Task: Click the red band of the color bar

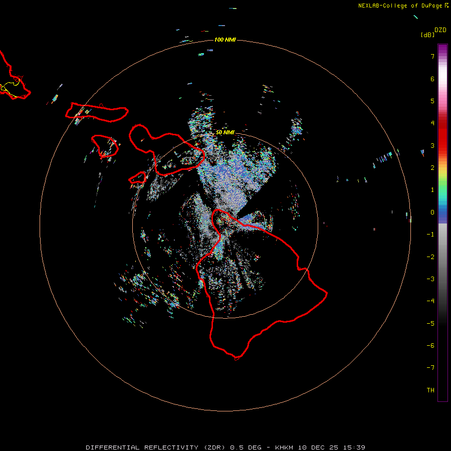Action: click(442, 135)
